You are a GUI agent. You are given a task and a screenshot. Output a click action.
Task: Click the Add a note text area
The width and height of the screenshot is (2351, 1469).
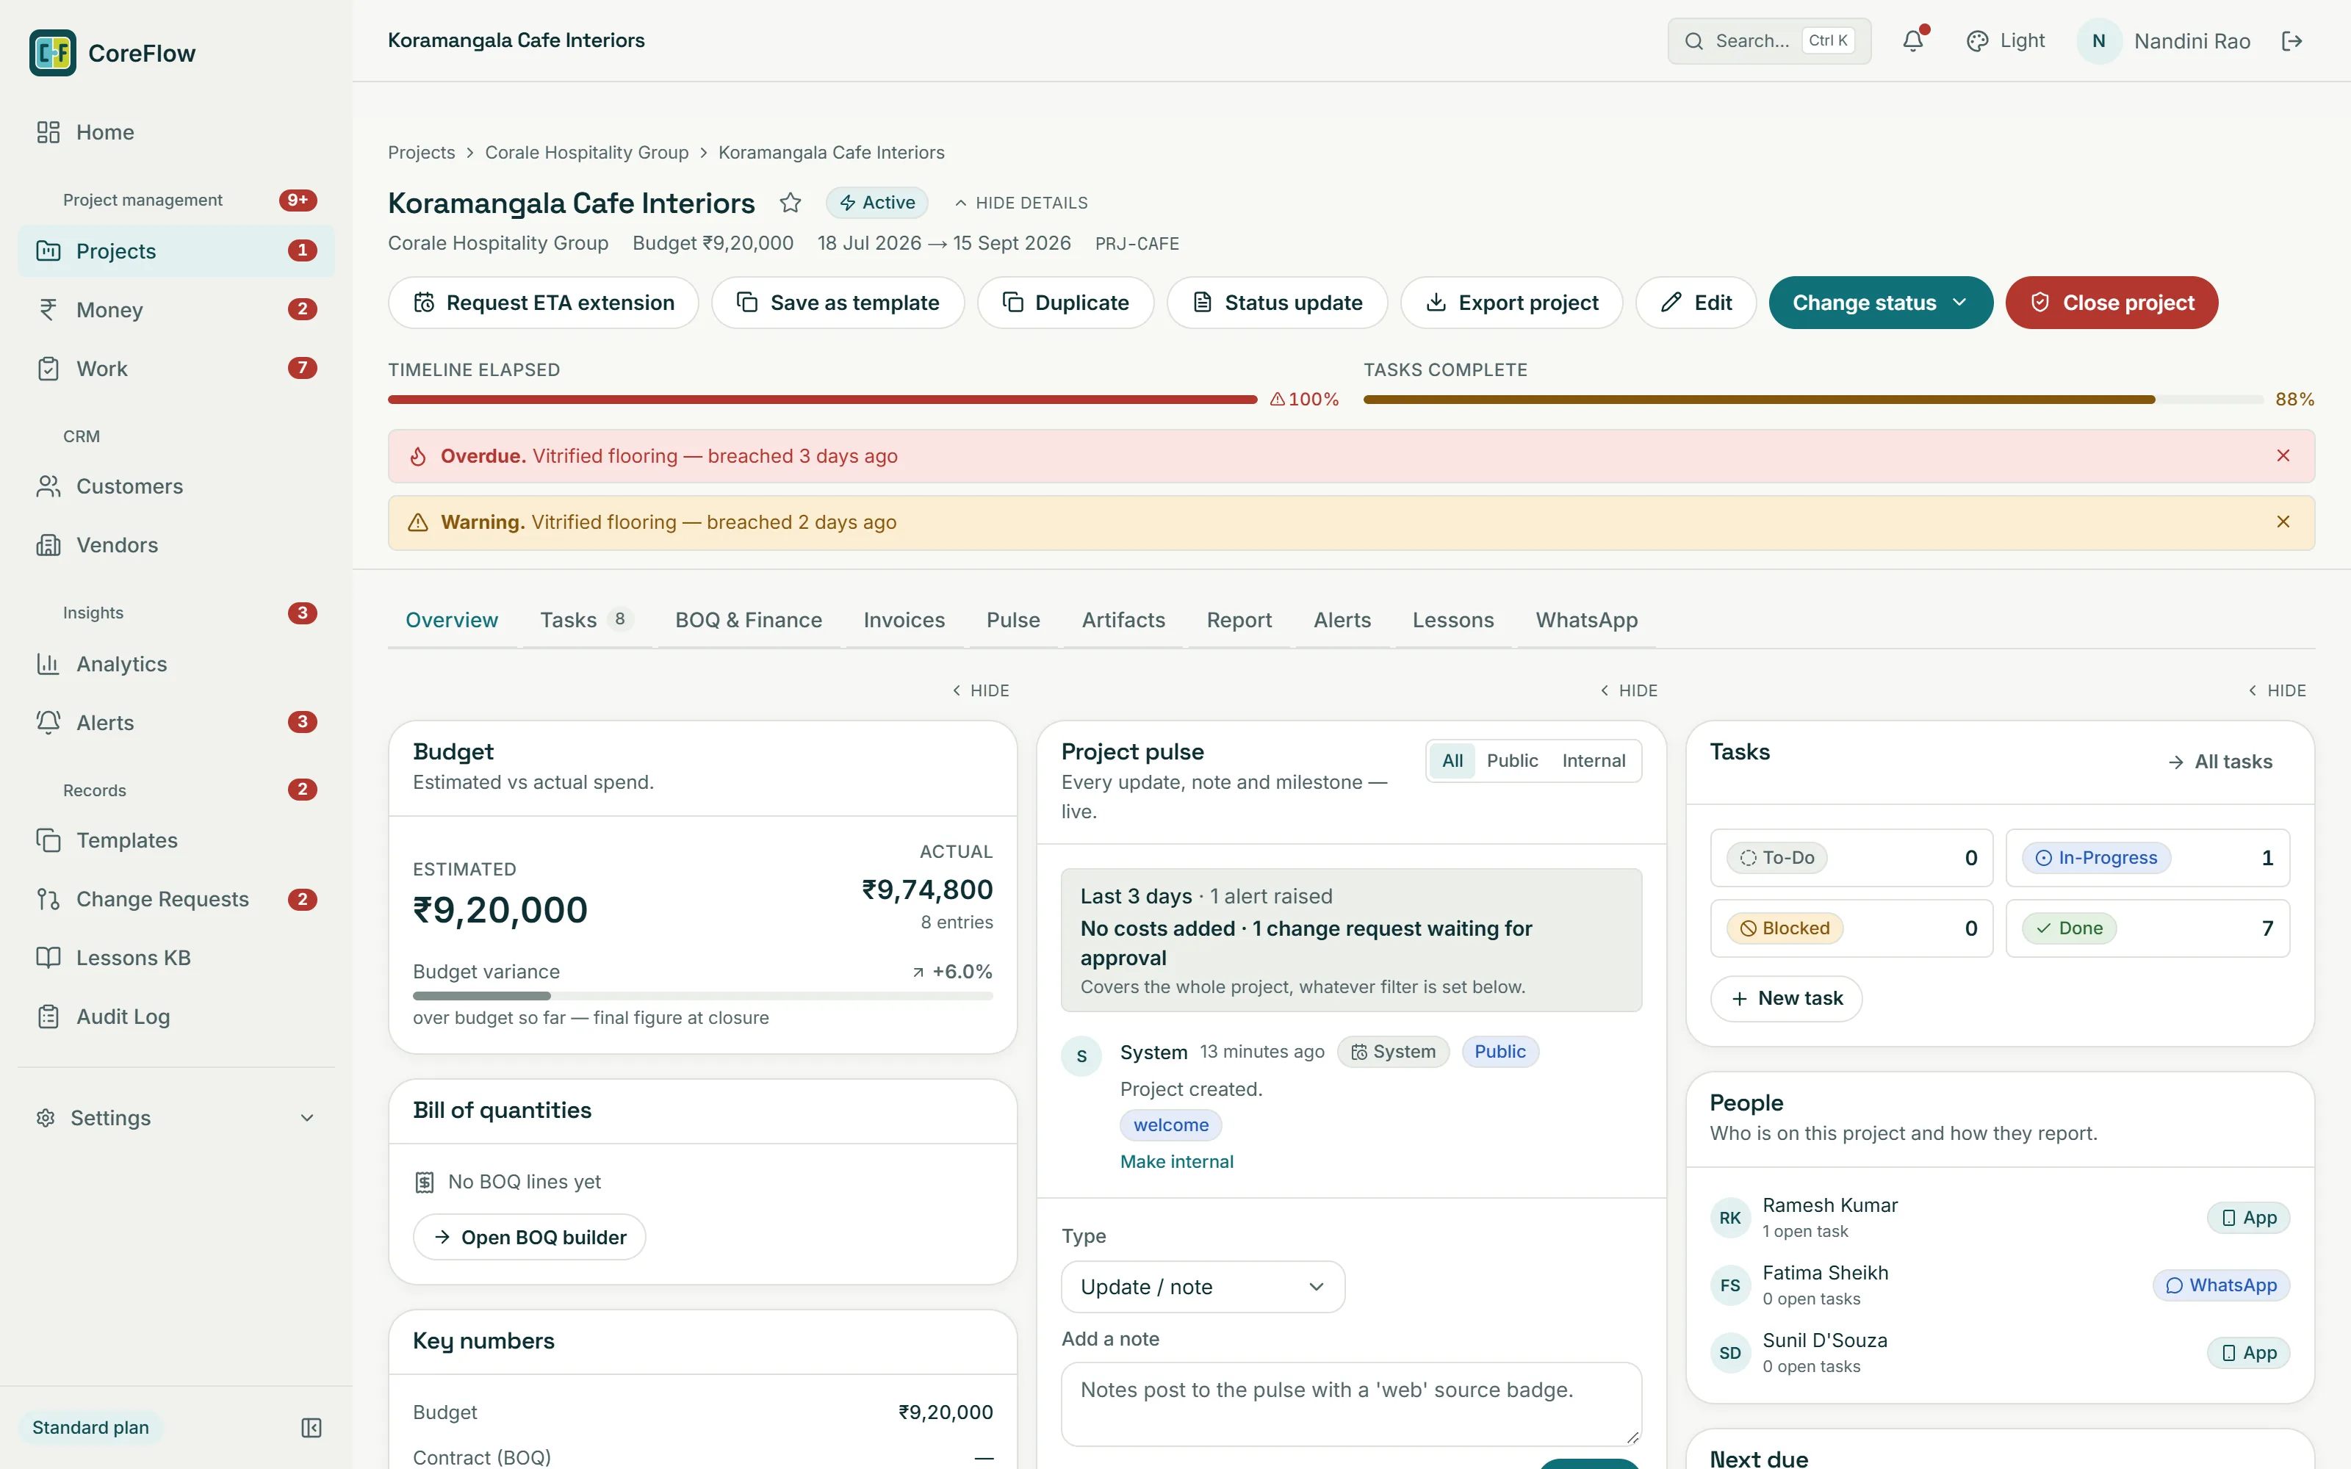click(x=1350, y=1404)
